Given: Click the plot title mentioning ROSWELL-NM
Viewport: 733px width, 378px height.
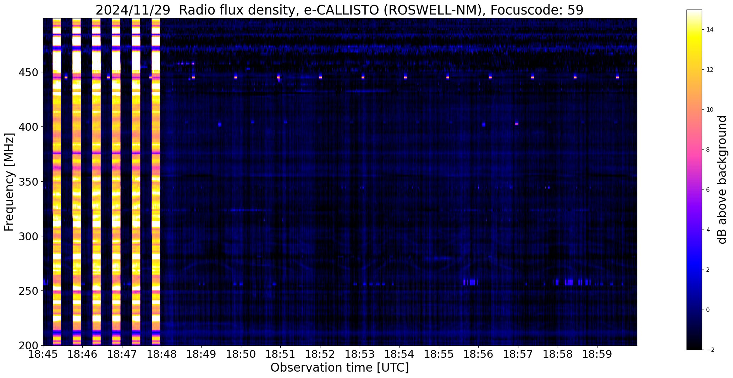Looking at the screenshot, I should [340, 10].
